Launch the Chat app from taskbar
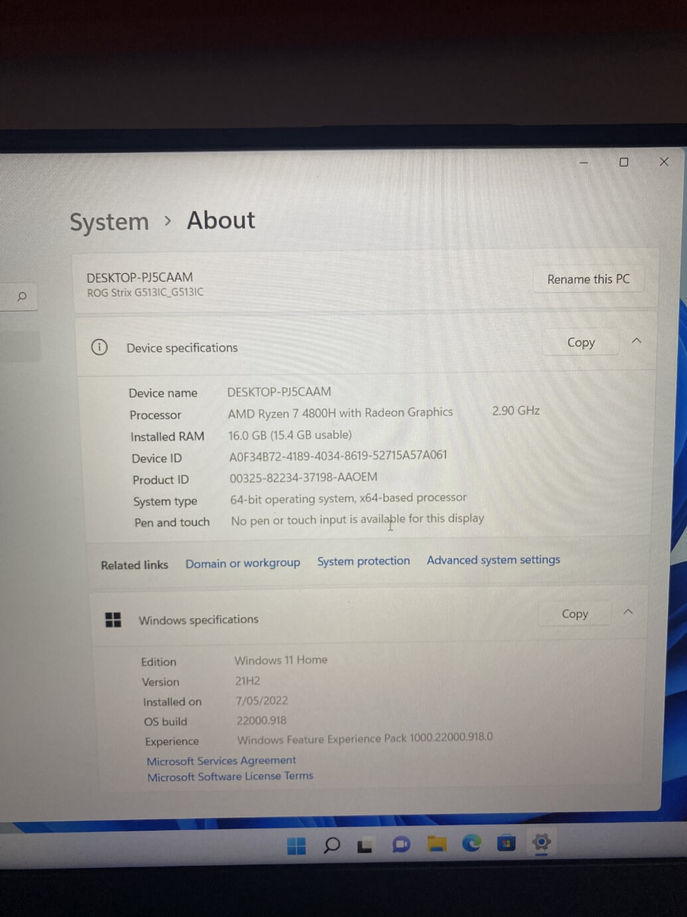Screen dimensions: 687x917 (401, 845)
